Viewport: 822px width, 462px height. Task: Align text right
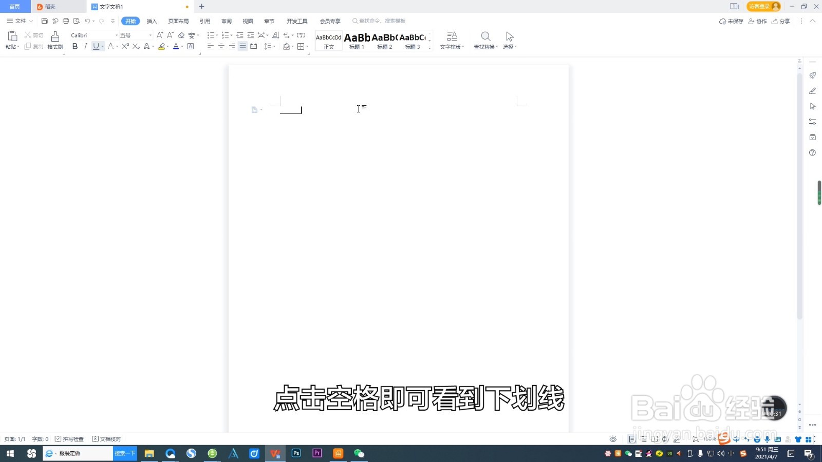coord(232,46)
